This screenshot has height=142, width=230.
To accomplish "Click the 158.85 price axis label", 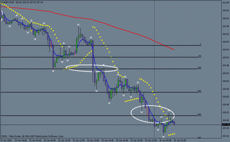I will coord(226,89).
